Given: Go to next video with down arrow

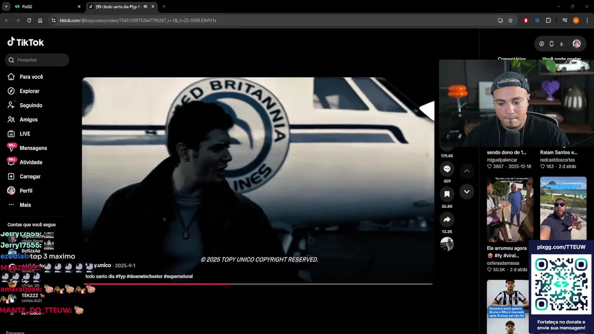Looking at the screenshot, I should (467, 192).
